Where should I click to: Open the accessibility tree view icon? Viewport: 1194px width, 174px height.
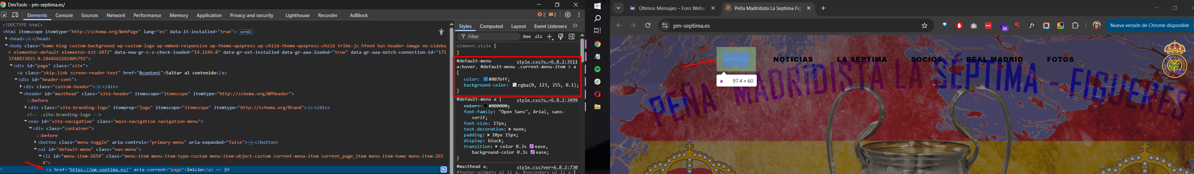(441, 32)
